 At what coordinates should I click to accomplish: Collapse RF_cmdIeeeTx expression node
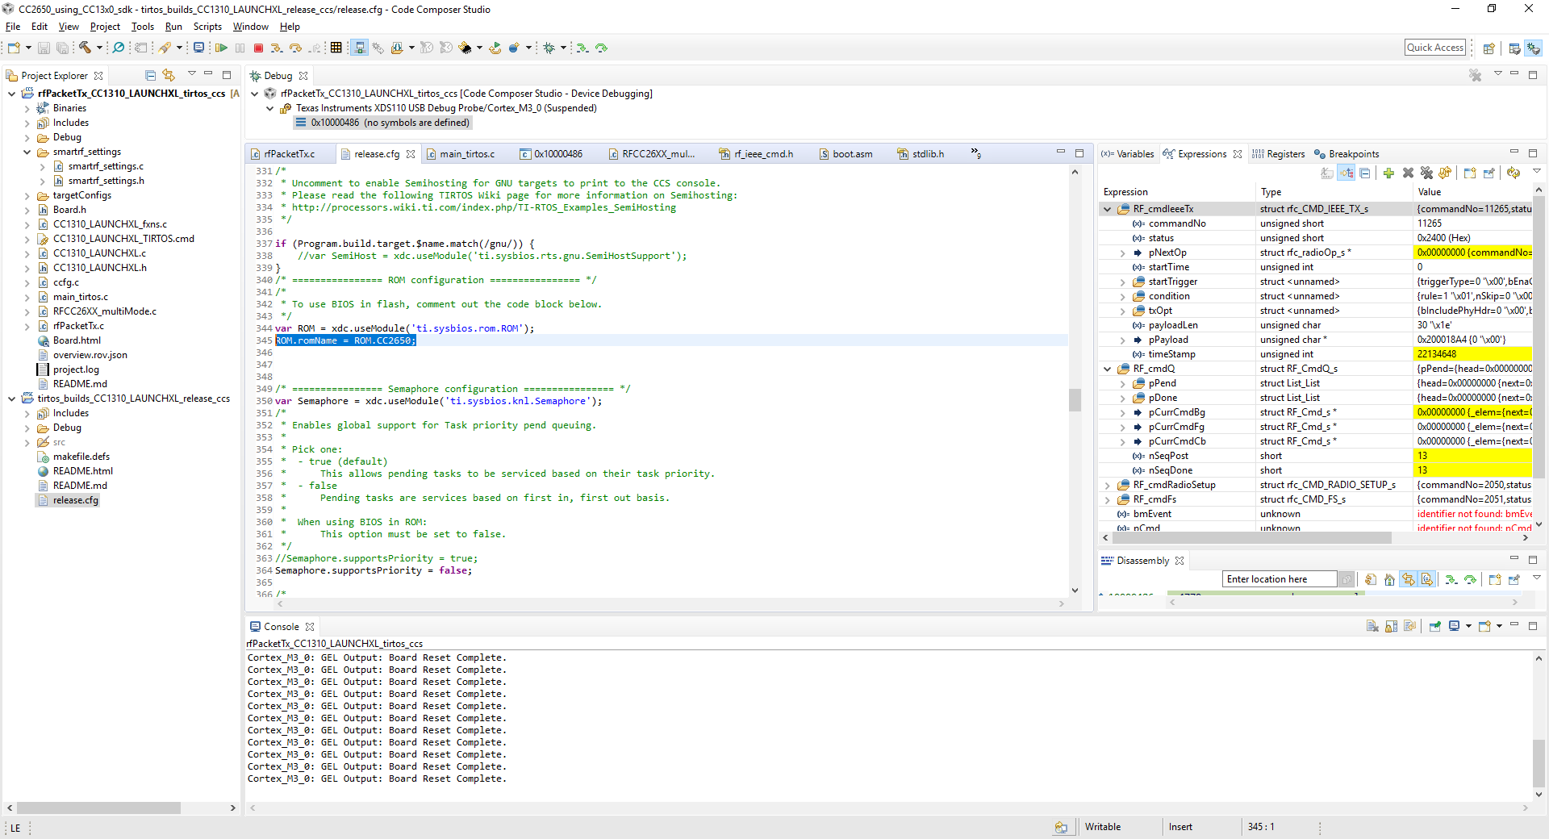[1107, 209]
